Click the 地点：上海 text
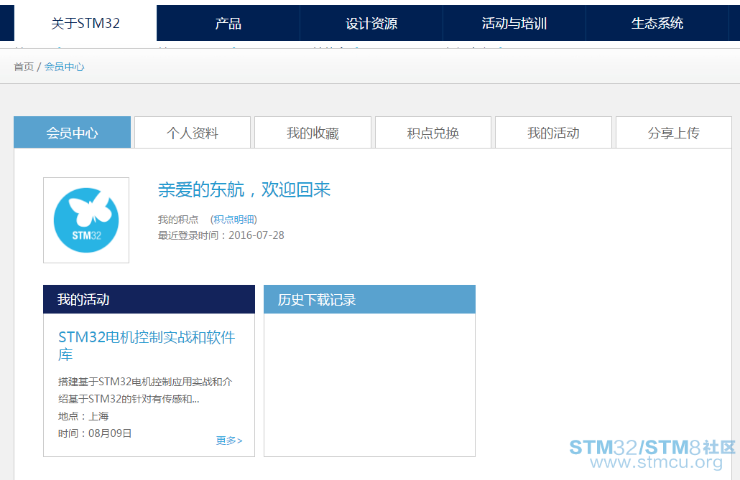Viewport: 740px width, 480px height. point(83,416)
